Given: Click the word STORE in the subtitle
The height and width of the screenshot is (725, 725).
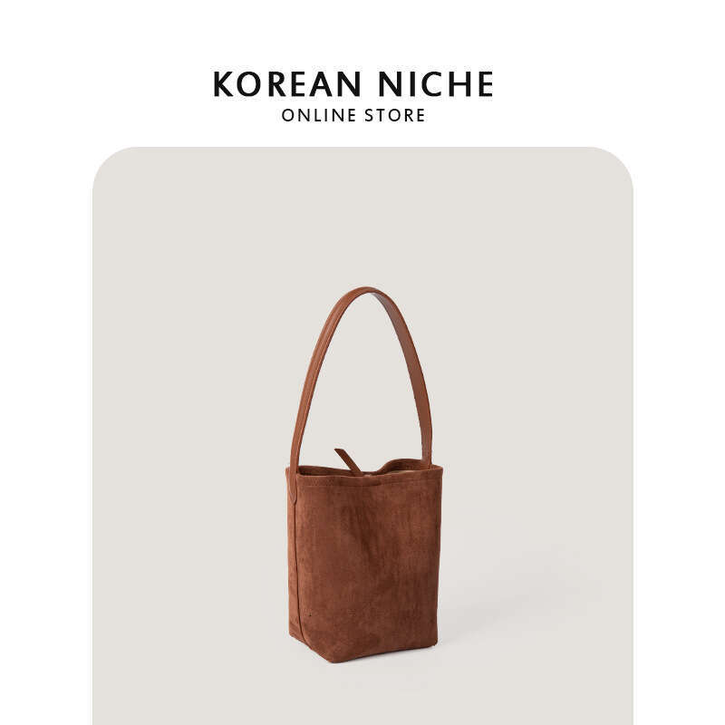Looking at the screenshot, I should pyautogui.click(x=395, y=116).
